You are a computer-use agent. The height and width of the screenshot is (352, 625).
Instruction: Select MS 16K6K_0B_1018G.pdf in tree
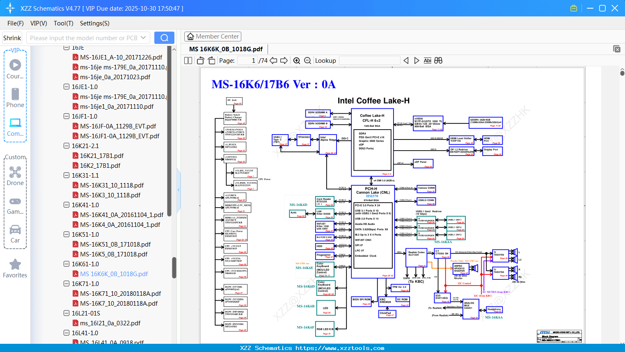(114, 274)
